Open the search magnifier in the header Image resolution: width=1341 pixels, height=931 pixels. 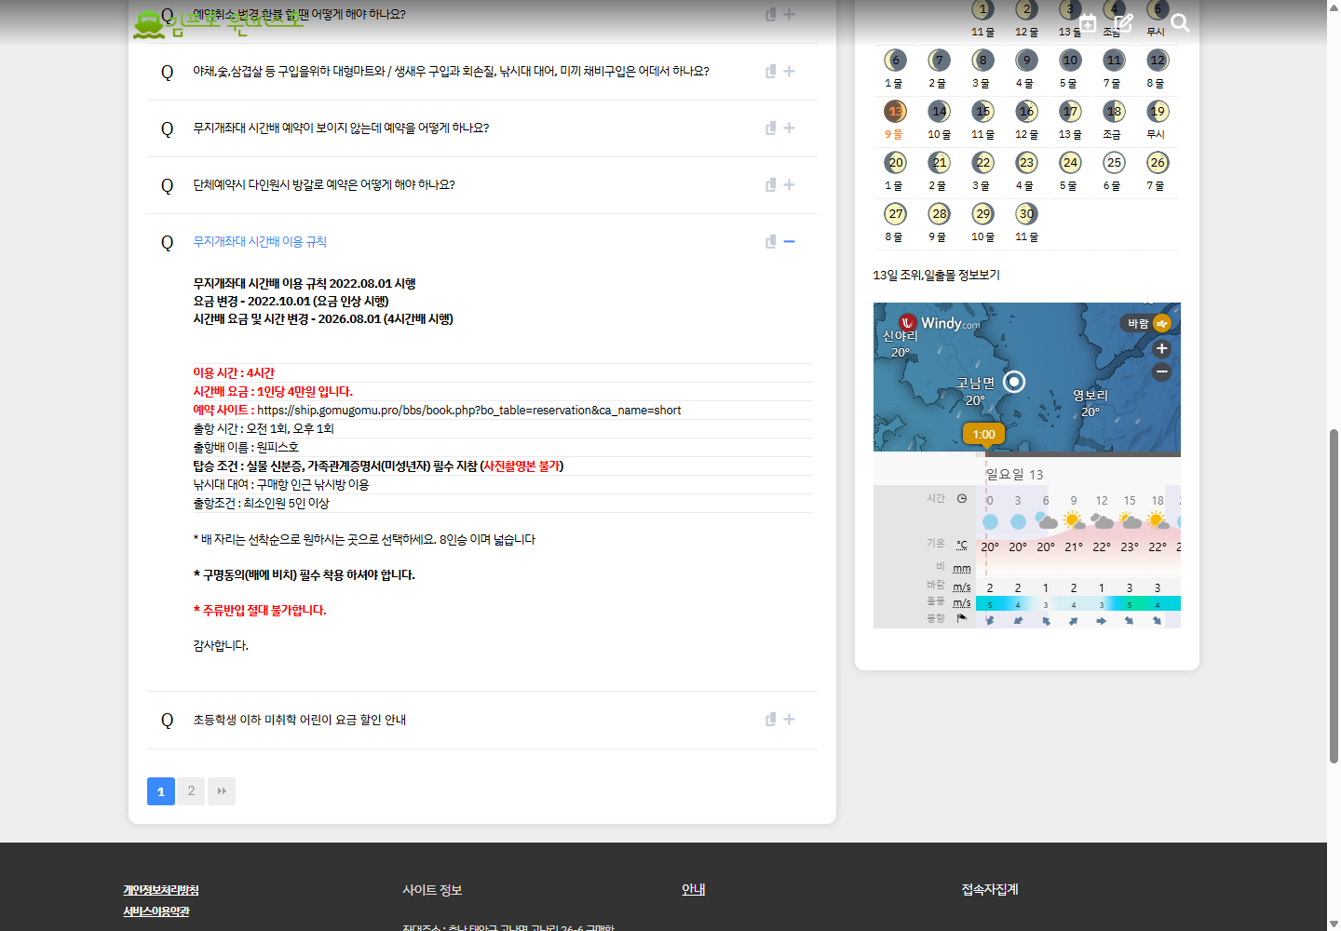pyautogui.click(x=1180, y=23)
